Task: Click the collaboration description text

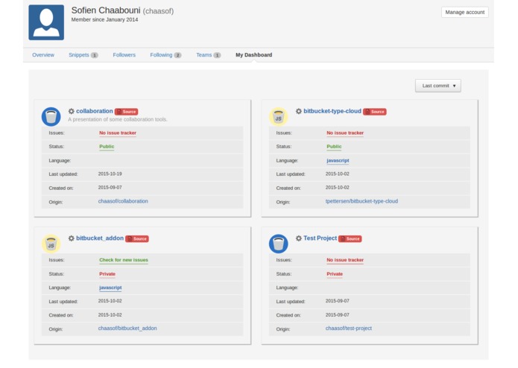Action: (x=118, y=119)
